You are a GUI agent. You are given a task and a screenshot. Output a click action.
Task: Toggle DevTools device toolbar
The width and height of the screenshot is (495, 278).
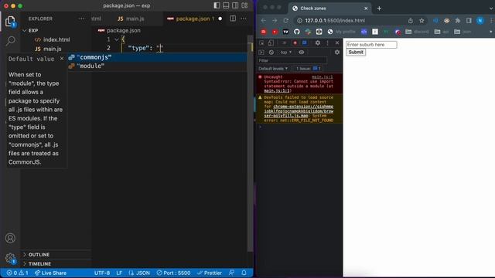[271, 43]
